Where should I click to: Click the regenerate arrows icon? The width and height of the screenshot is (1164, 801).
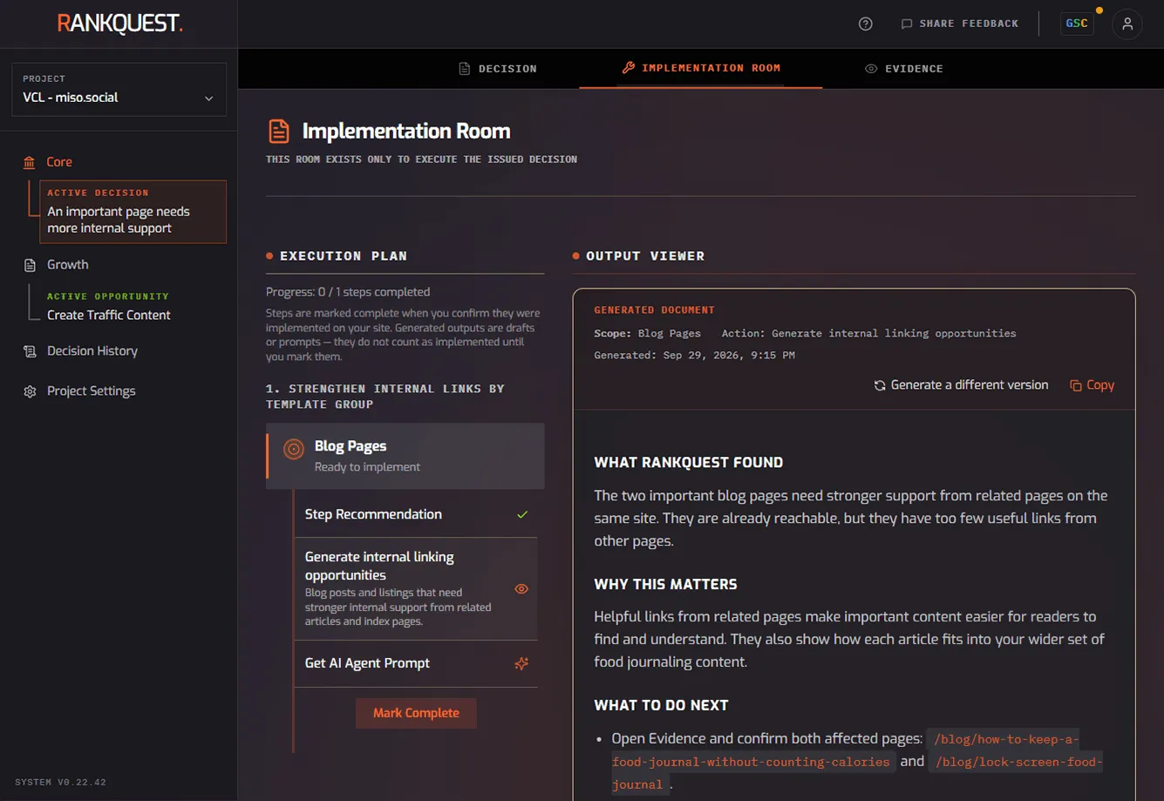(880, 385)
